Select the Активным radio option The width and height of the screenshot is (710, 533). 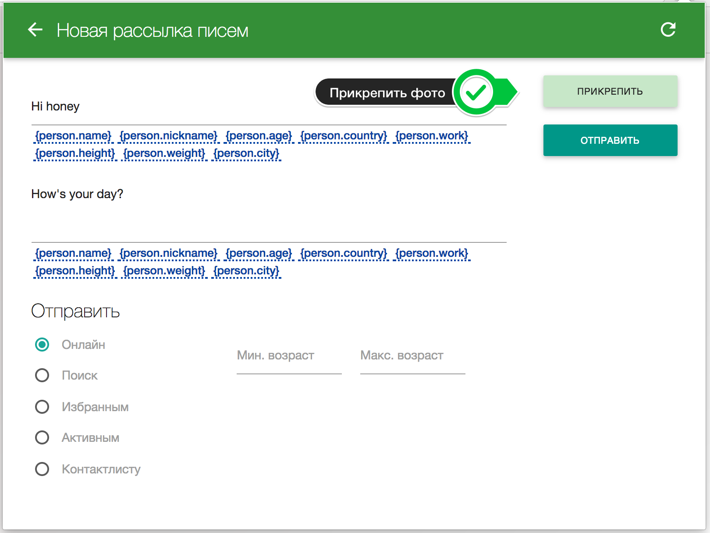coord(42,437)
